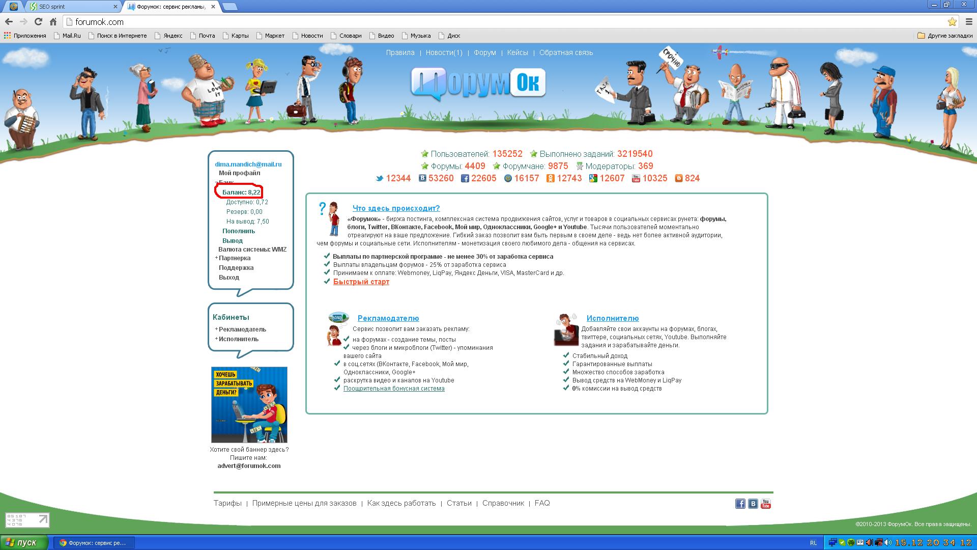Open Обратная связь in top navigation
The image size is (977, 550).
coord(566,52)
